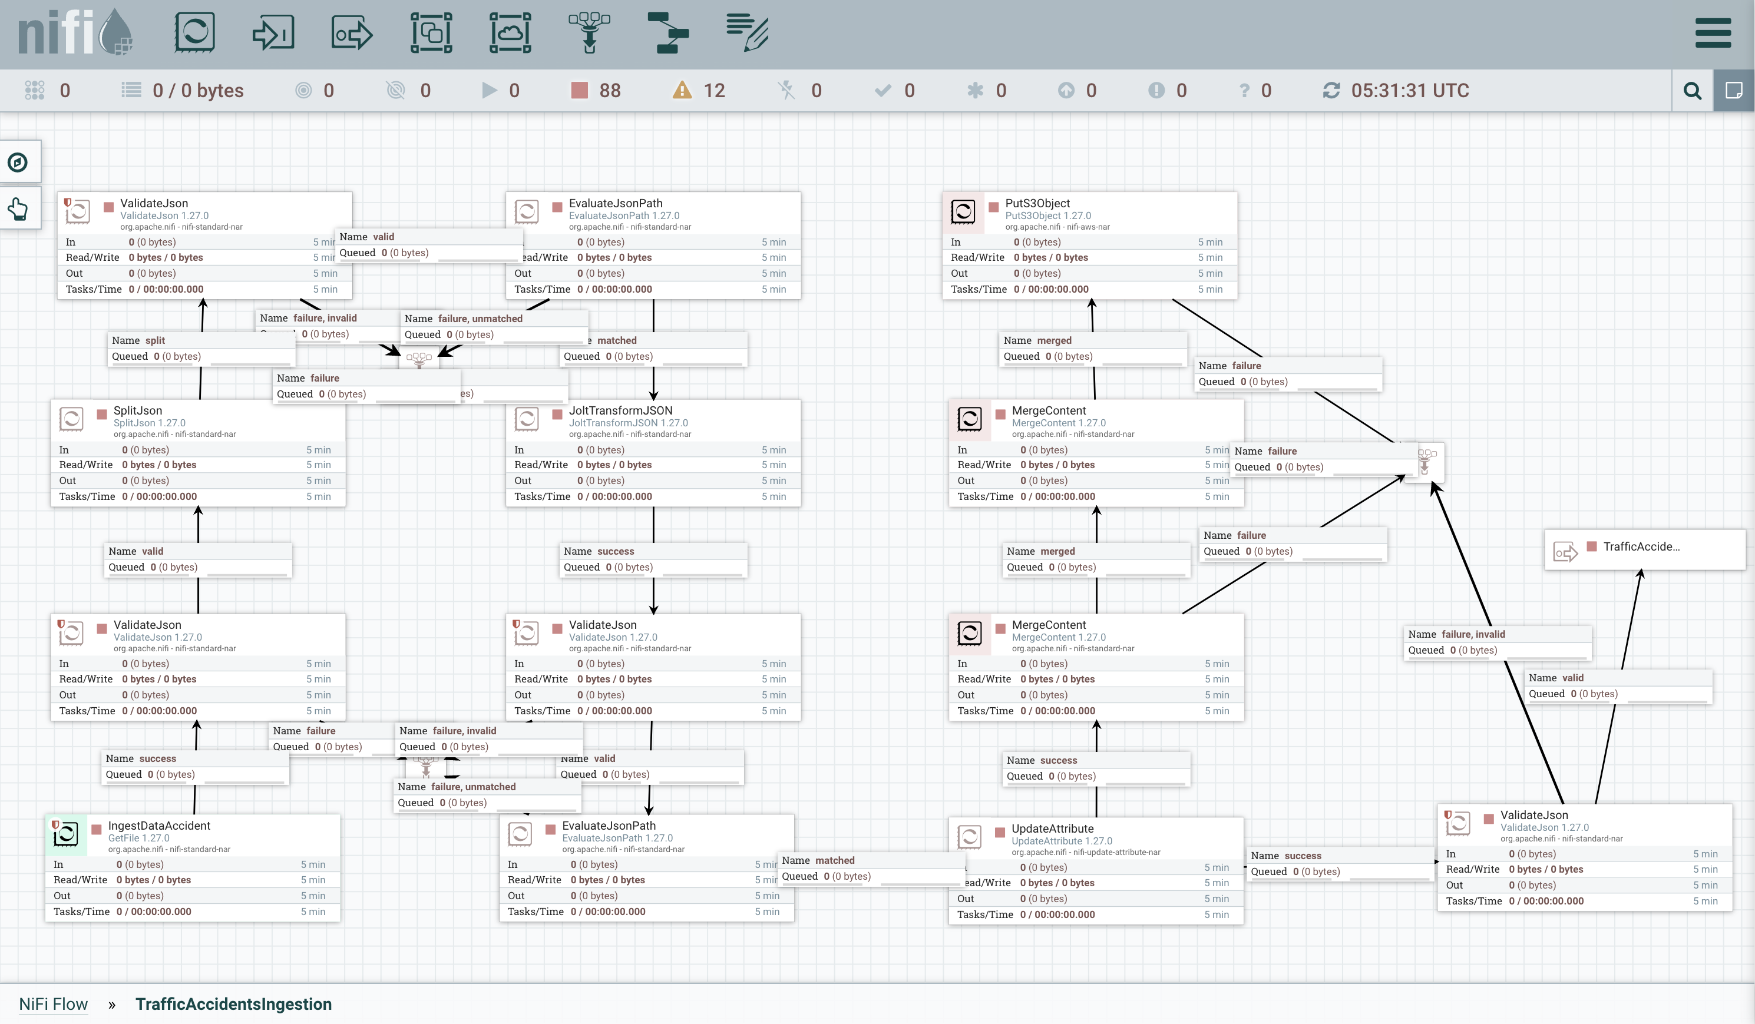Click the queued data list icon
This screenshot has height=1024, width=1755.
pyautogui.click(x=131, y=90)
